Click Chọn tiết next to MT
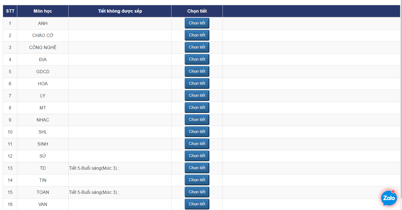 (197, 108)
